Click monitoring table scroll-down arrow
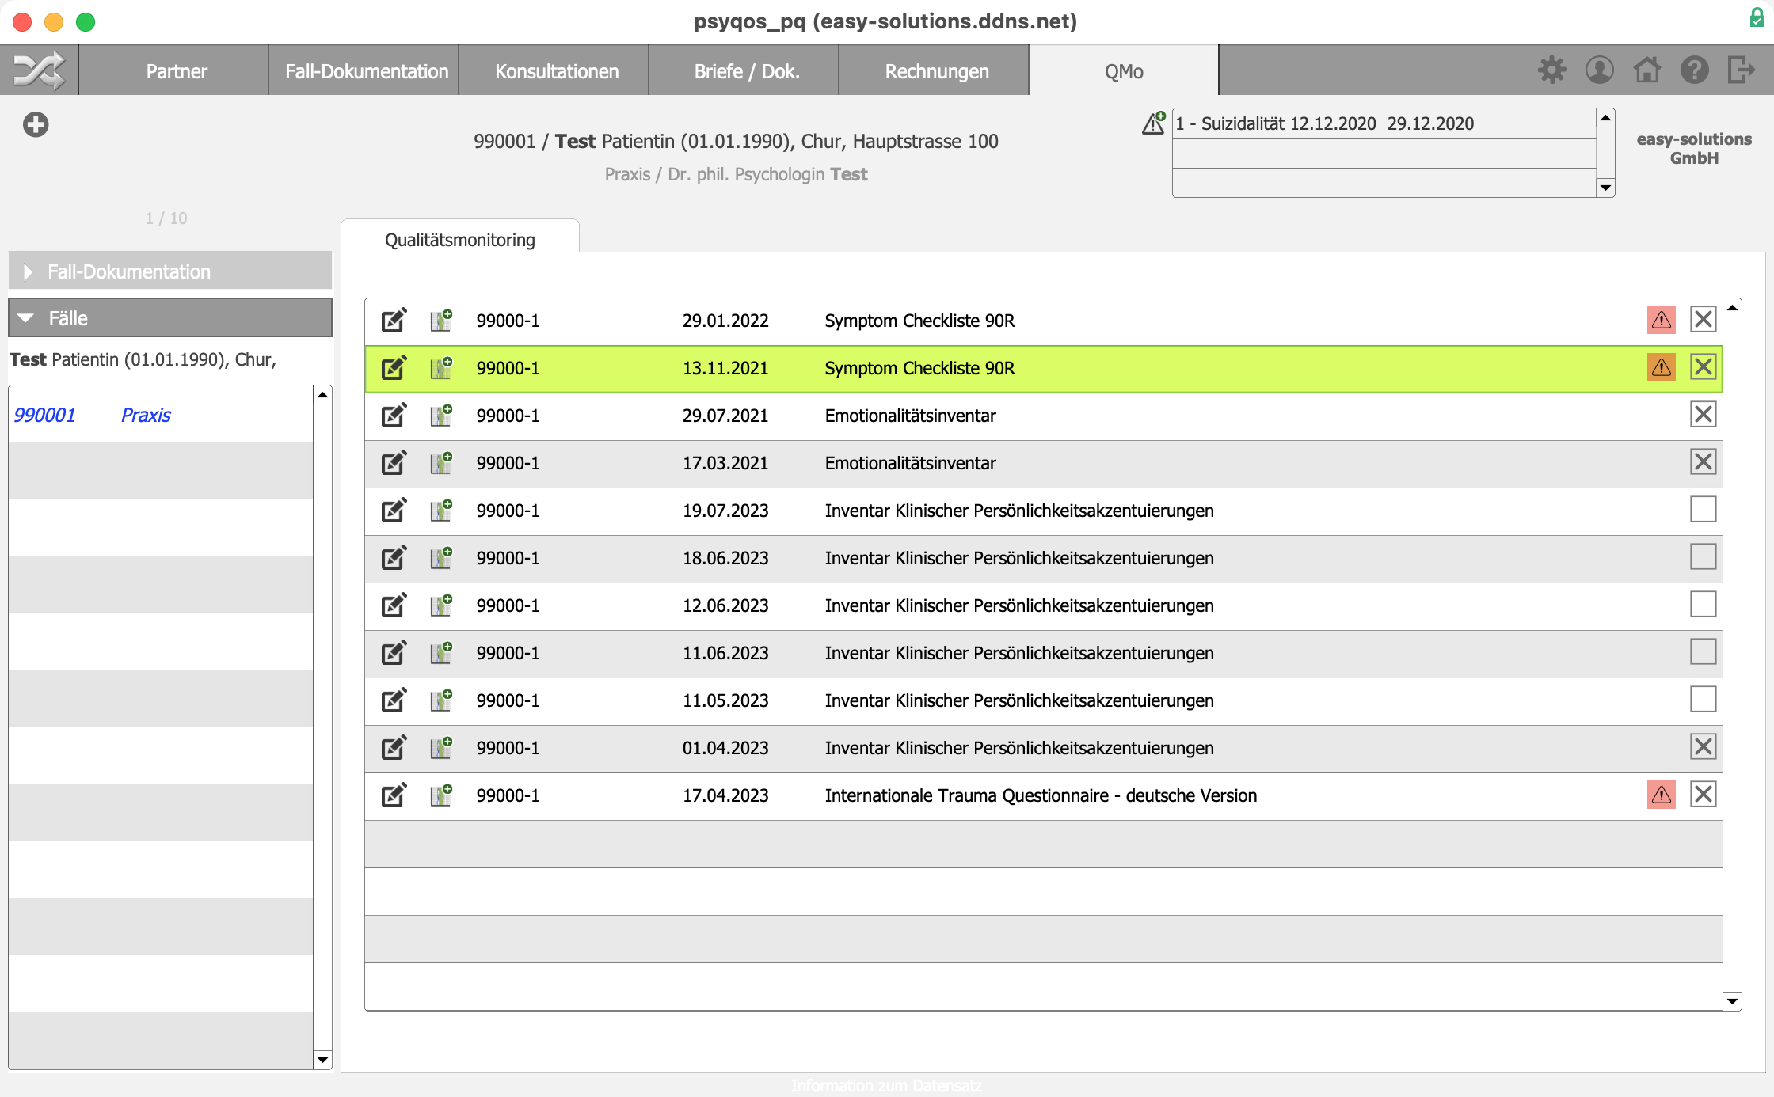Image resolution: width=1774 pixels, height=1097 pixels. pyautogui.click(x=1732, y=1001)
